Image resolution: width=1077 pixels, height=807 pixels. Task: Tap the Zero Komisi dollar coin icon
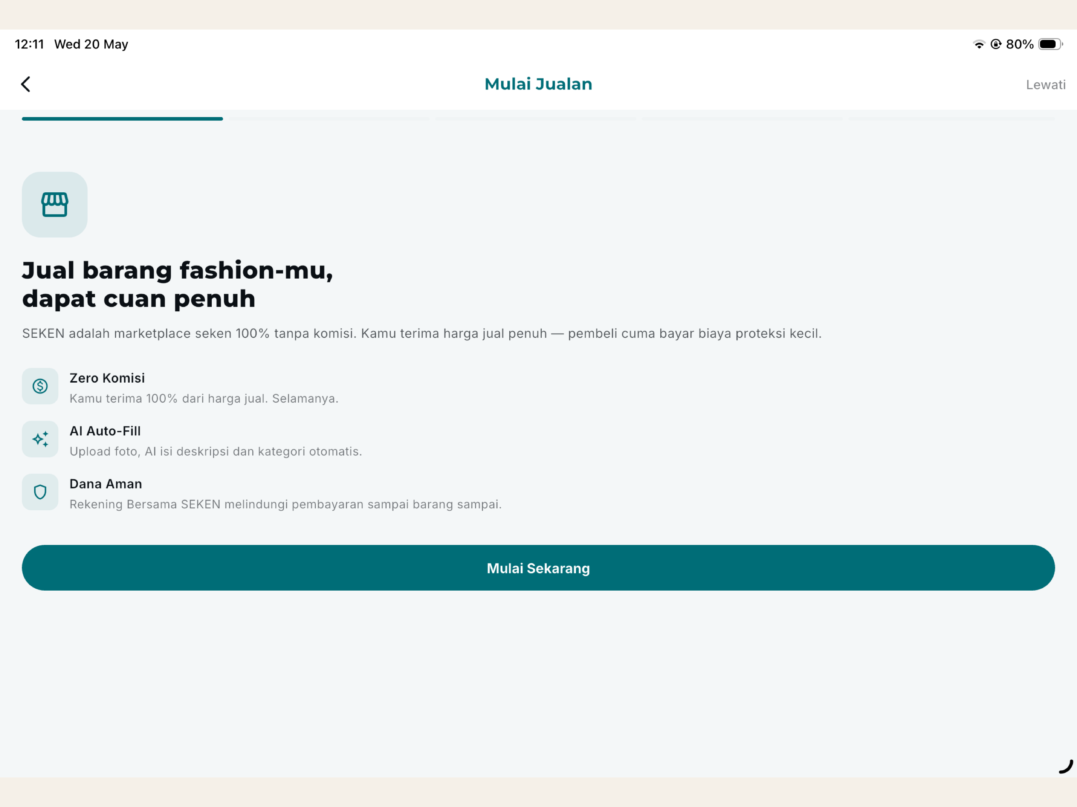tap(40, 386)
